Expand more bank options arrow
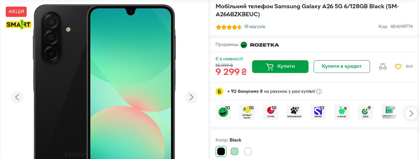419x159 pixels. [411, 113]
